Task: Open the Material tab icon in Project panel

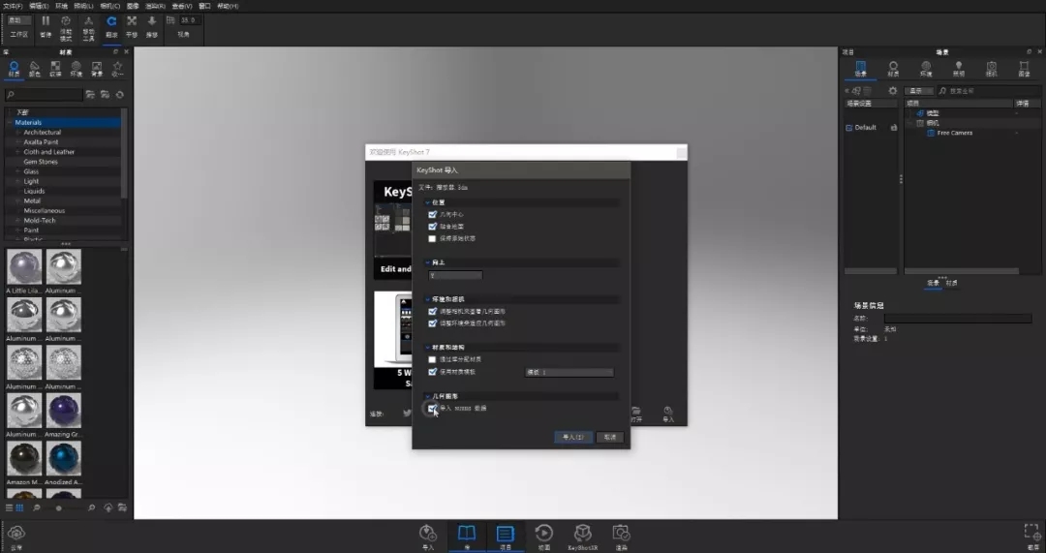Action: pyautogui.click(x=893, y=66)
